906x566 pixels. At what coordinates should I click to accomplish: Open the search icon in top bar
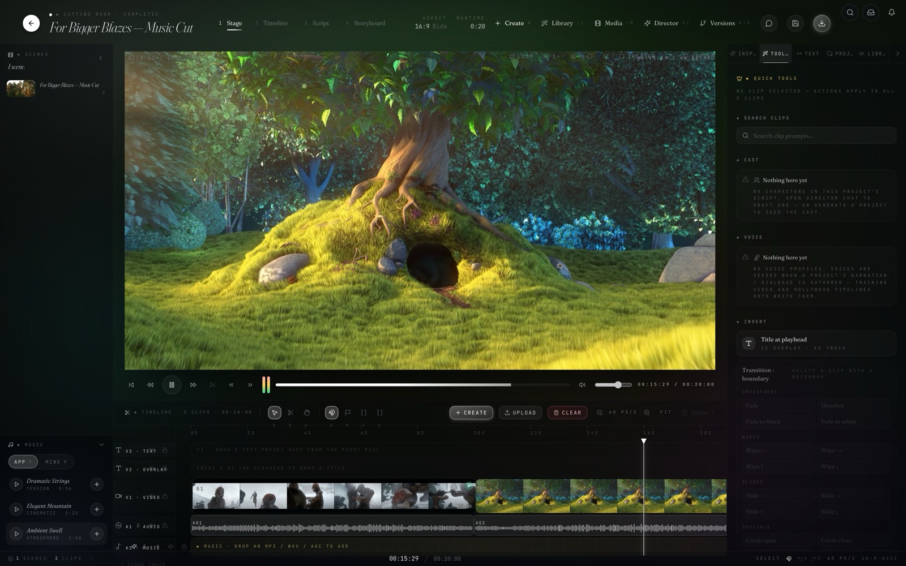point(850,12)
